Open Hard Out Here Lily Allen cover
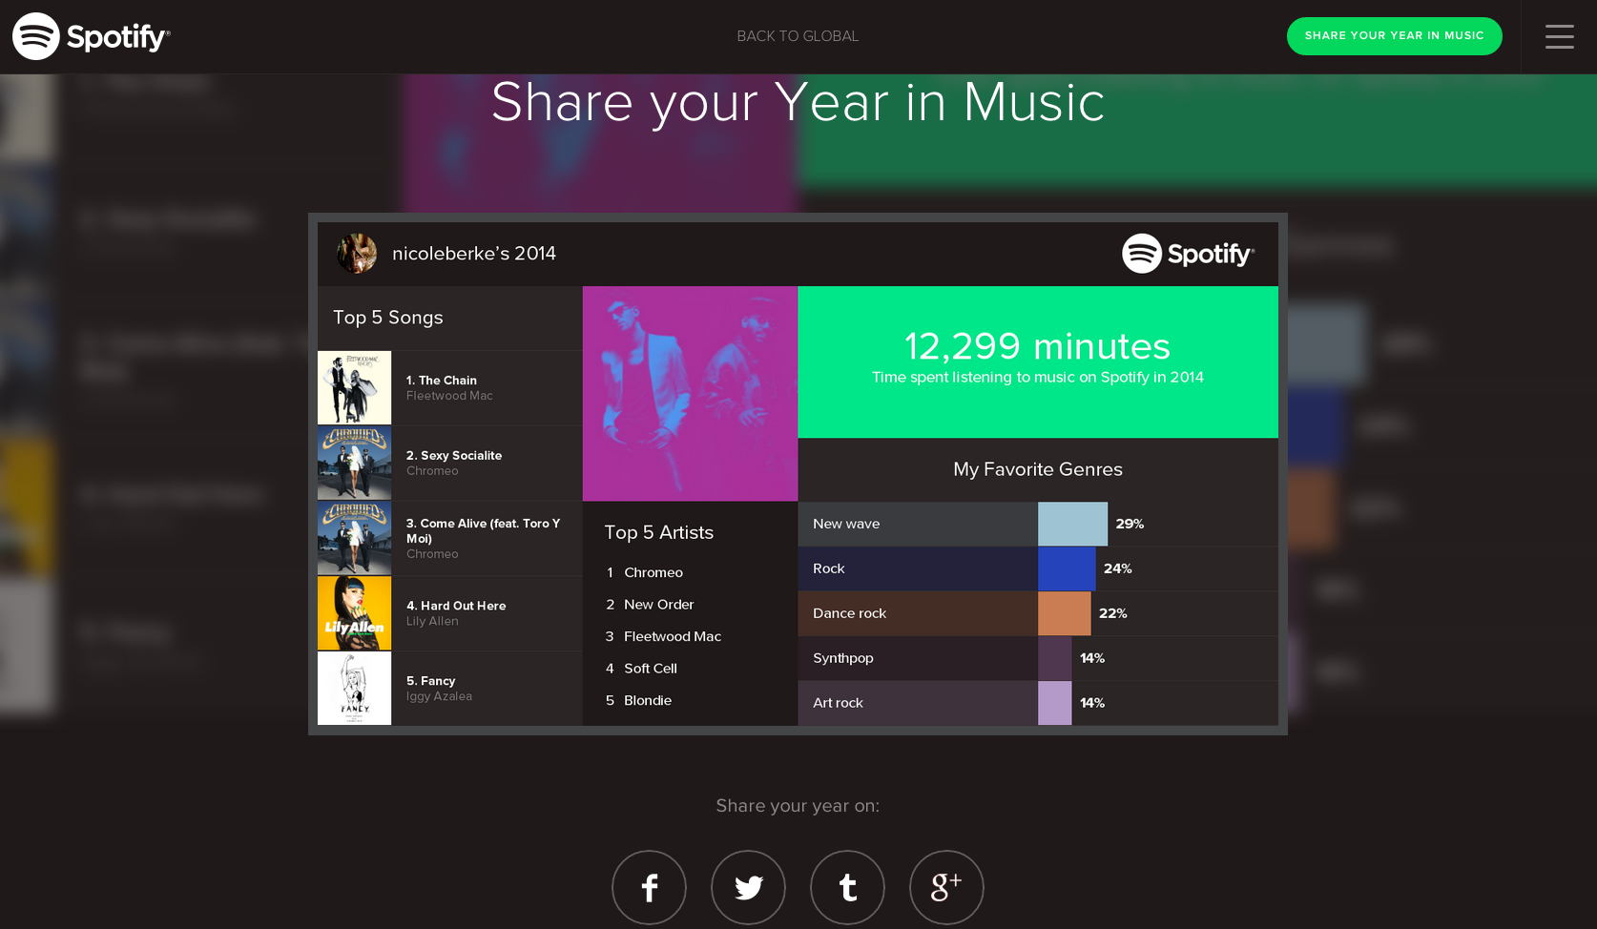Image resolution: width=1597 pixels, height=929 pixels. pos(354,613)
